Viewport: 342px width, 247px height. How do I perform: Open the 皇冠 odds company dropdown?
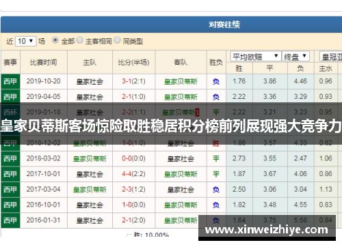click(331, 57)
